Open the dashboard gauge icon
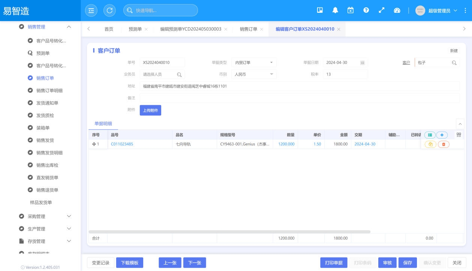Image resolution: width=472 pixels, height=271 pixels. pyautogui.click(x=397, y=11)
